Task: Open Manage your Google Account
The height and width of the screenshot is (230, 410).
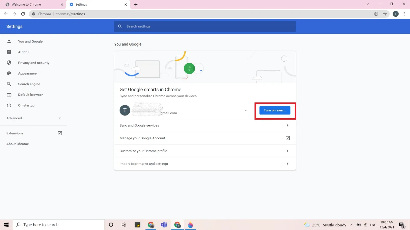Action: (x=205, y=138)
